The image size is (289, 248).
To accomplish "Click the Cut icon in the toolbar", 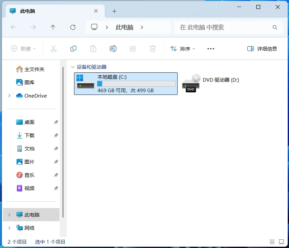I will tap(54, 48).
